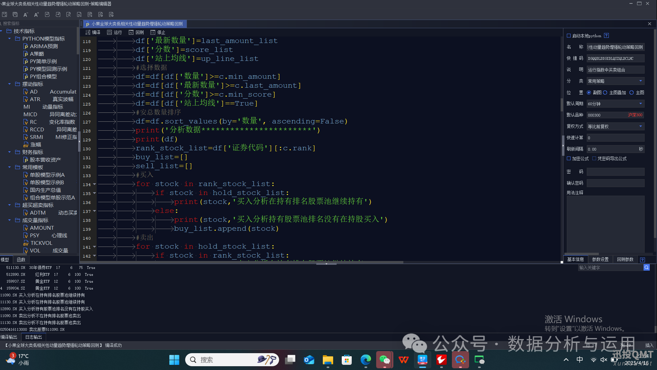Click the 编译 compile button
Image resolution: width=657 pixels, height=370 pixels.
(93, 32)
